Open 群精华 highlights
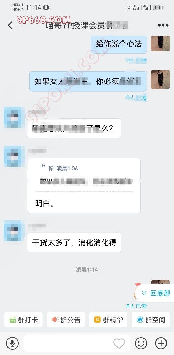This screenshot has height=355, width=174. 108,320
